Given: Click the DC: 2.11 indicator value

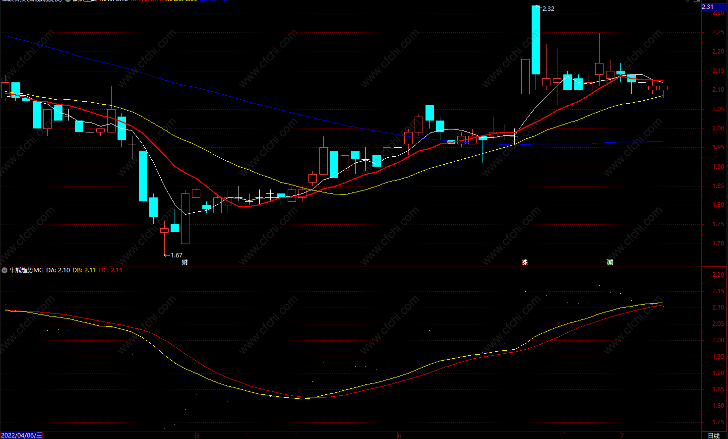Looking at the screenshot, I should [x=111, y=270].
